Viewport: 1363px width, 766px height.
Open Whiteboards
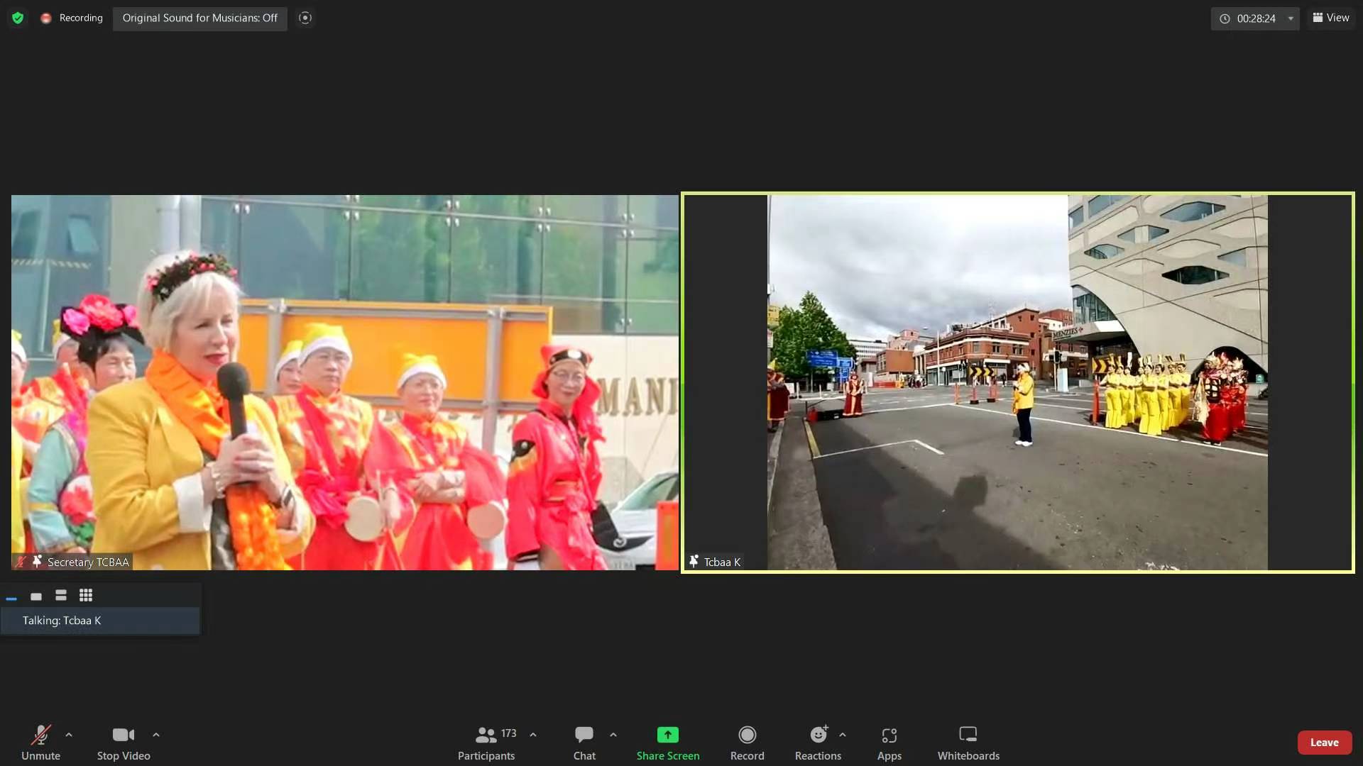[968, 742]
